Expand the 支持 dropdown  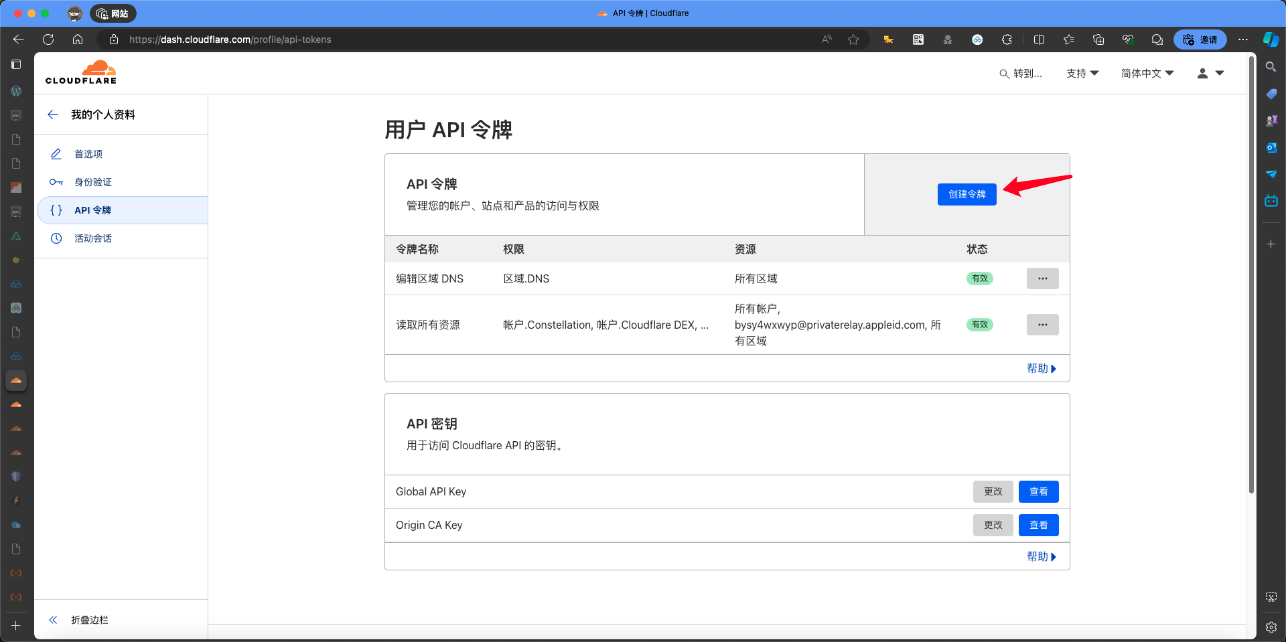pos(1082,74)
